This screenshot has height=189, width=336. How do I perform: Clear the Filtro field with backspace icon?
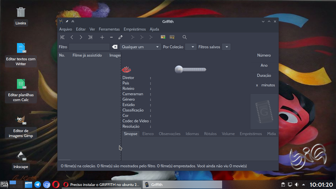point(115,47)
